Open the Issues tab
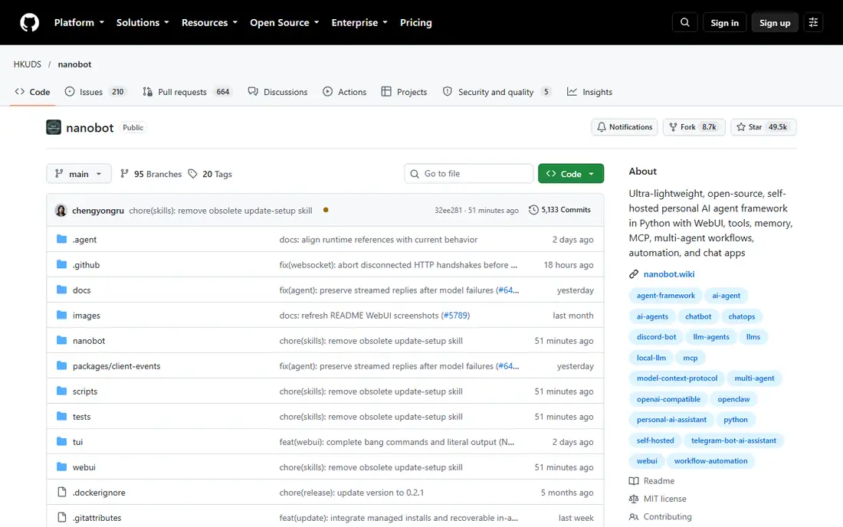Screen dimensions: 843x527 point(94,92)
